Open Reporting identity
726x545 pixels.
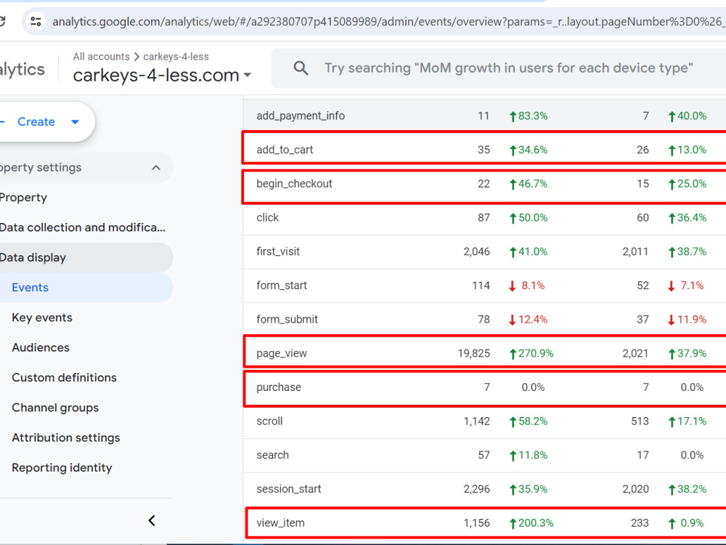tap(62, 467)
